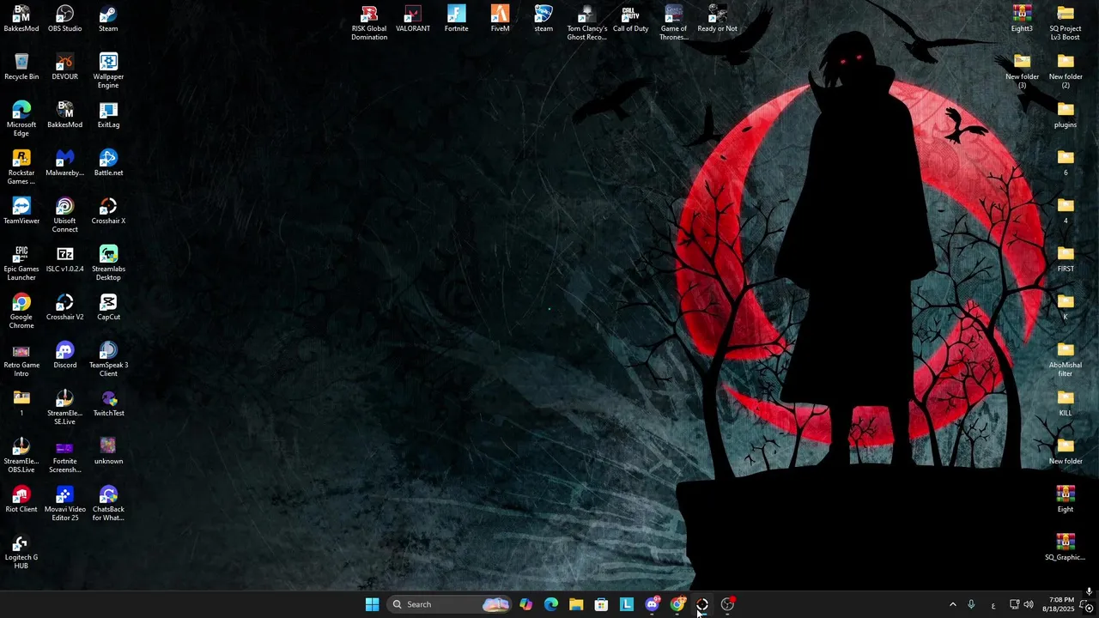1099x618 pixels.
Task: Open the Malwarebytes desktop shortcut
Action: (64, 163)
